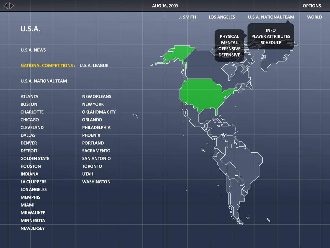Switch to the J. SMITH tab
Screen dimensions: 330x248
pyautogui.click(x=187, y=17)
